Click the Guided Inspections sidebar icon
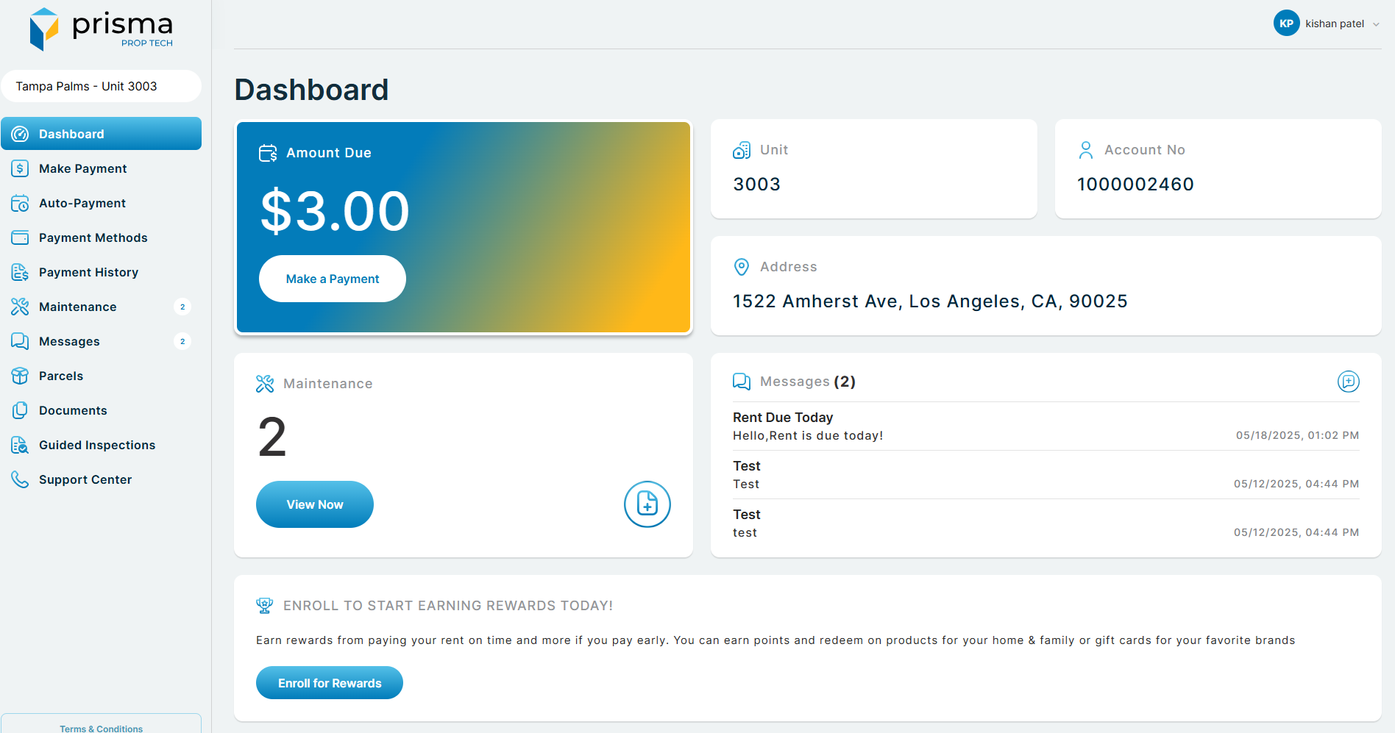The image size is (1395, 733). 20,445
